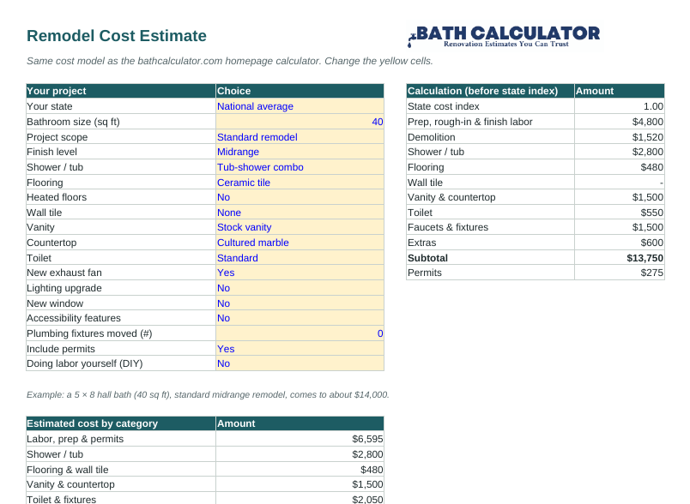This screenshot has width=690, height=504.
Task: Select the 'Standard remodel' scope cell
Action: [x=300, y=137]
